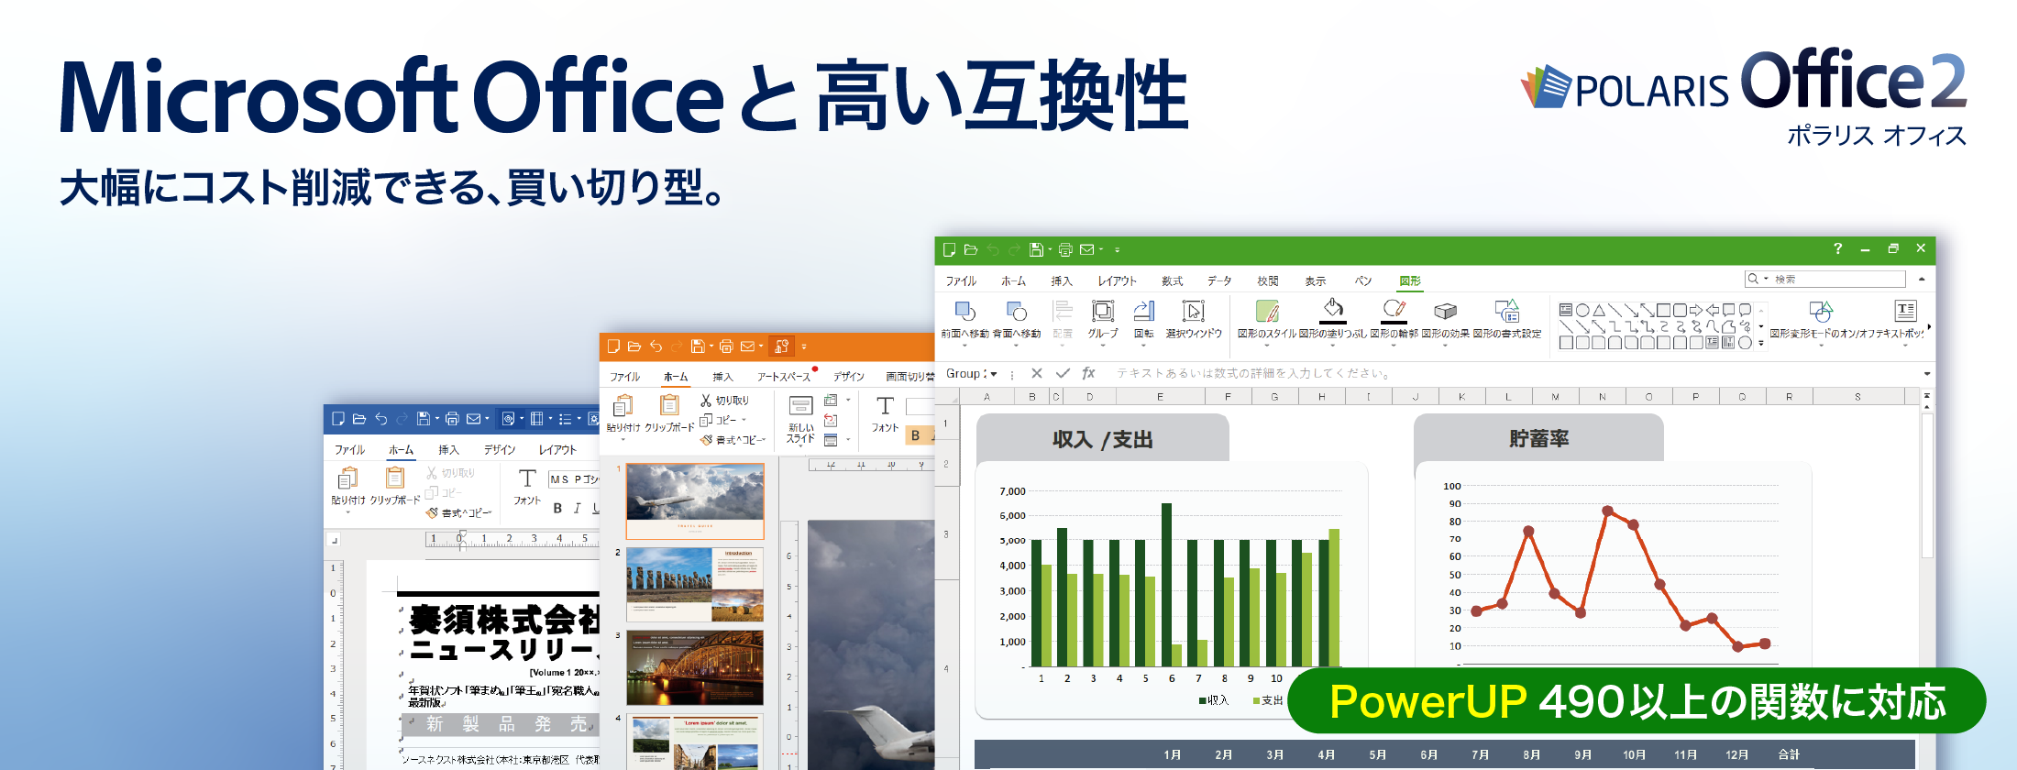Click the 図形の書式設定 icon
The image size is (2017, 770).
(x=1506, y=312)
